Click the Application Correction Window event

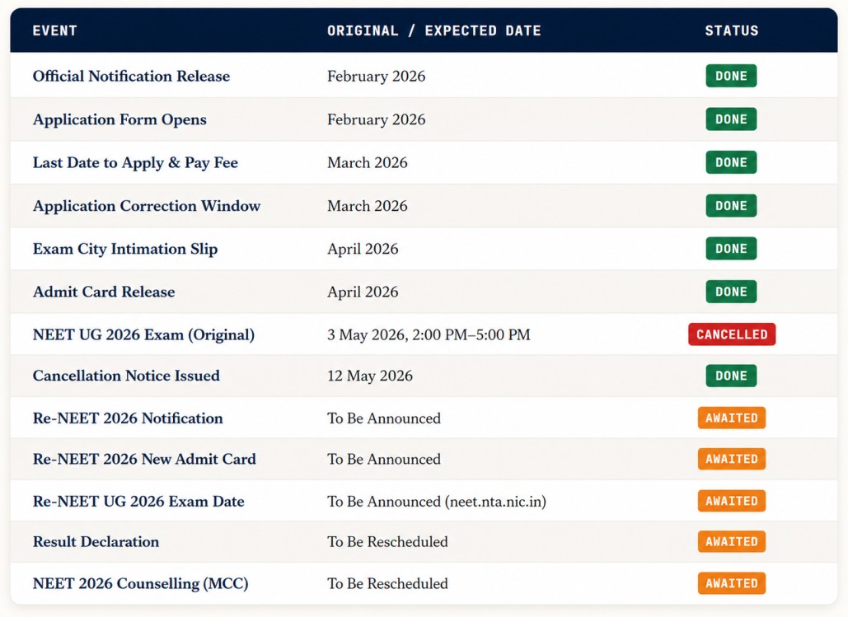tap(147, 206)
